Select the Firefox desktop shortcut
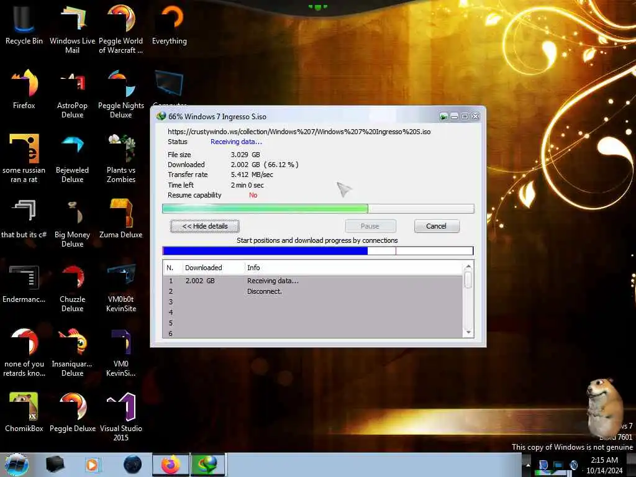This screenshot has height=477, width=636. click(24, 89)
